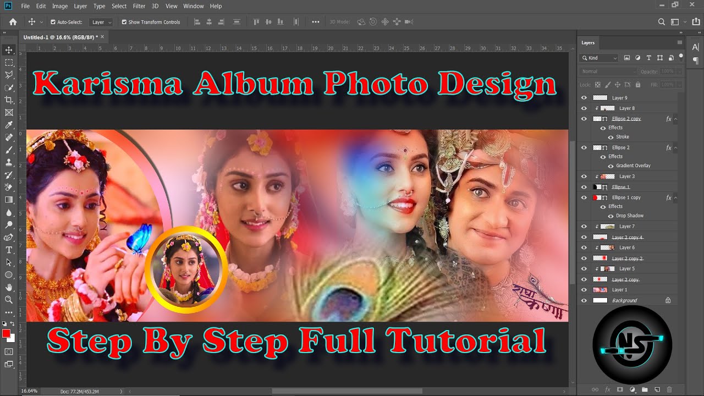Collapse effects of Ellipse 1 copy layer

[x=675, y=197]
